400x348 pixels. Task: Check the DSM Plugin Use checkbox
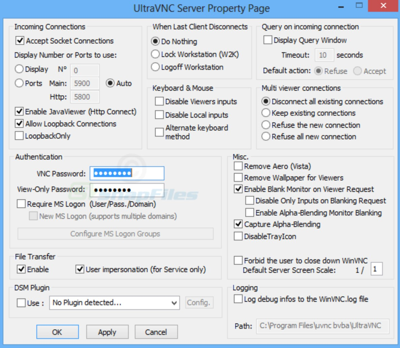21,303
